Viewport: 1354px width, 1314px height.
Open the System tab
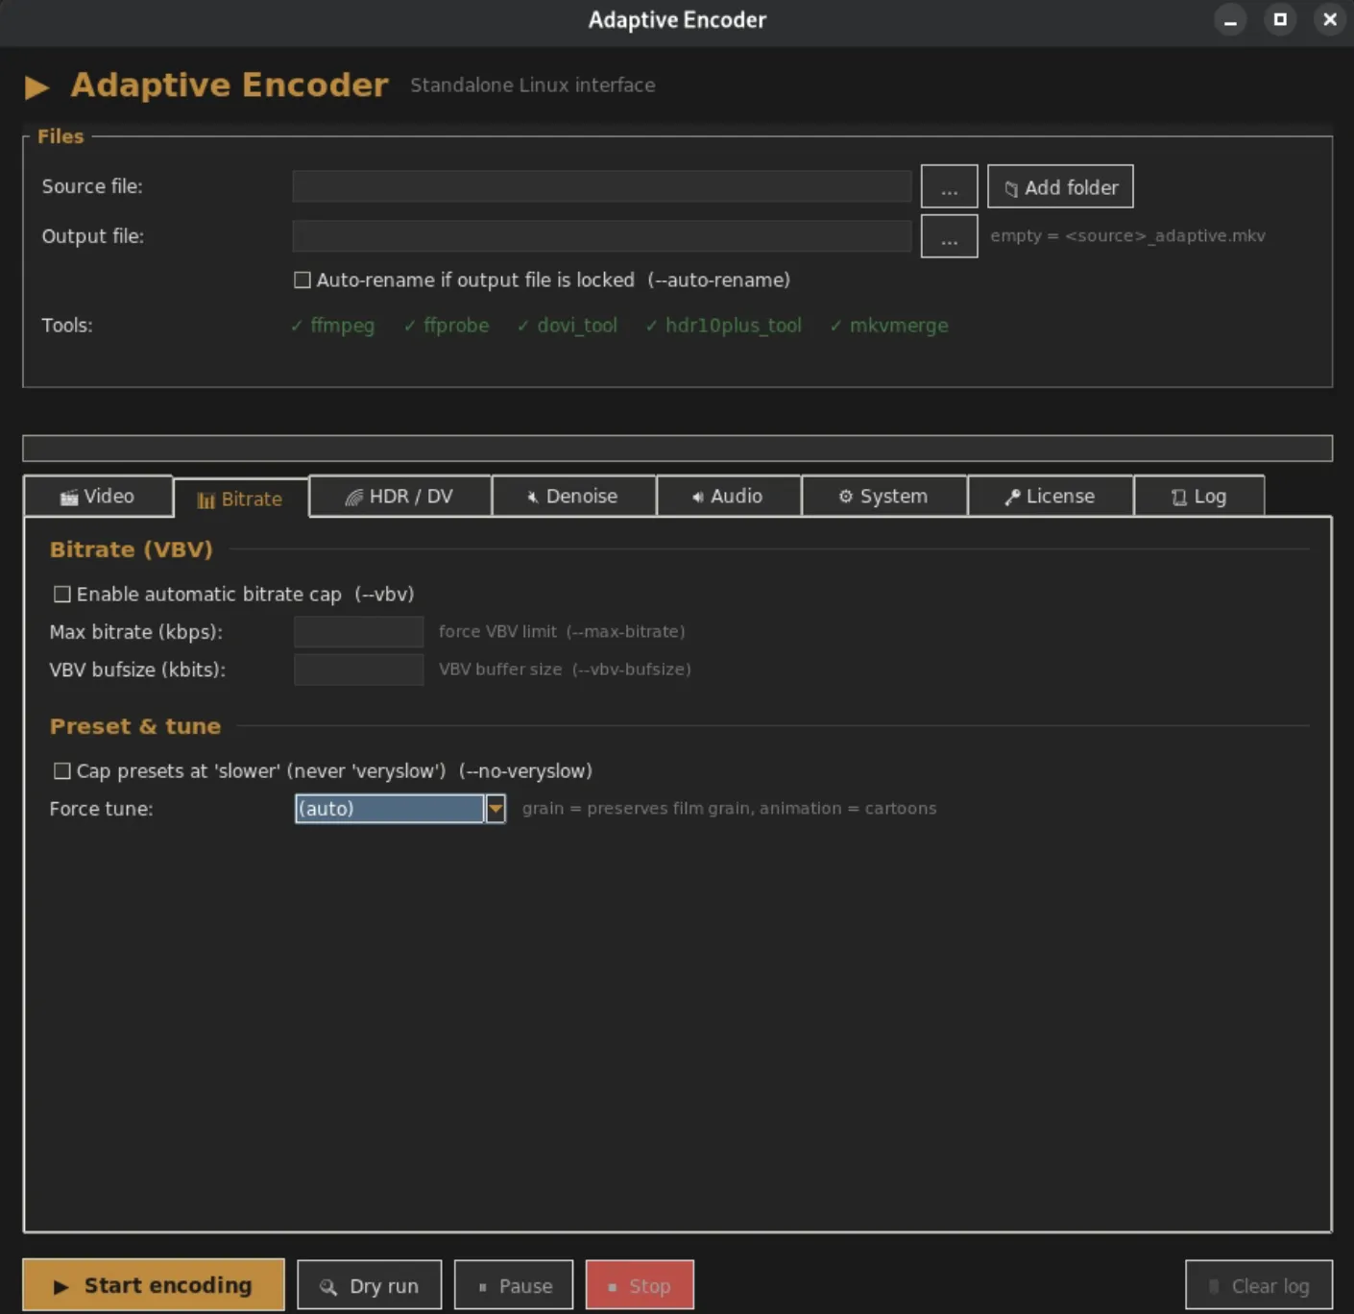(884, 497)
